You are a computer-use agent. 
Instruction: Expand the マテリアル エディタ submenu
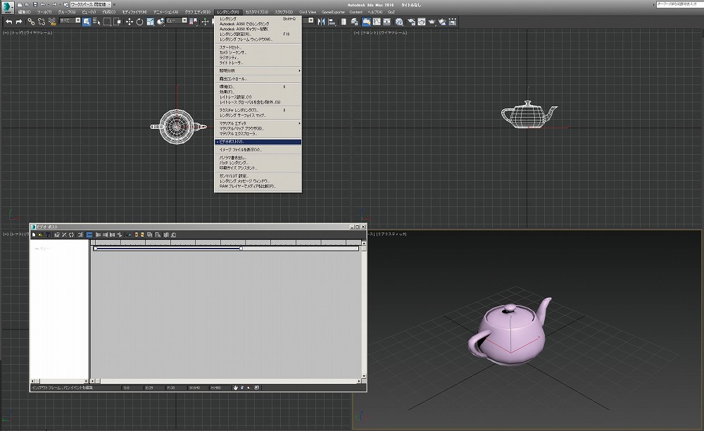tap(258, 123)
